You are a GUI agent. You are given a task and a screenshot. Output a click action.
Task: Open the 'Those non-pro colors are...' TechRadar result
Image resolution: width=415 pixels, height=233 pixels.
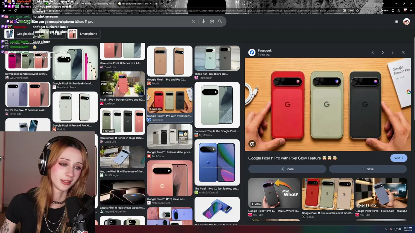click(217, 62)
